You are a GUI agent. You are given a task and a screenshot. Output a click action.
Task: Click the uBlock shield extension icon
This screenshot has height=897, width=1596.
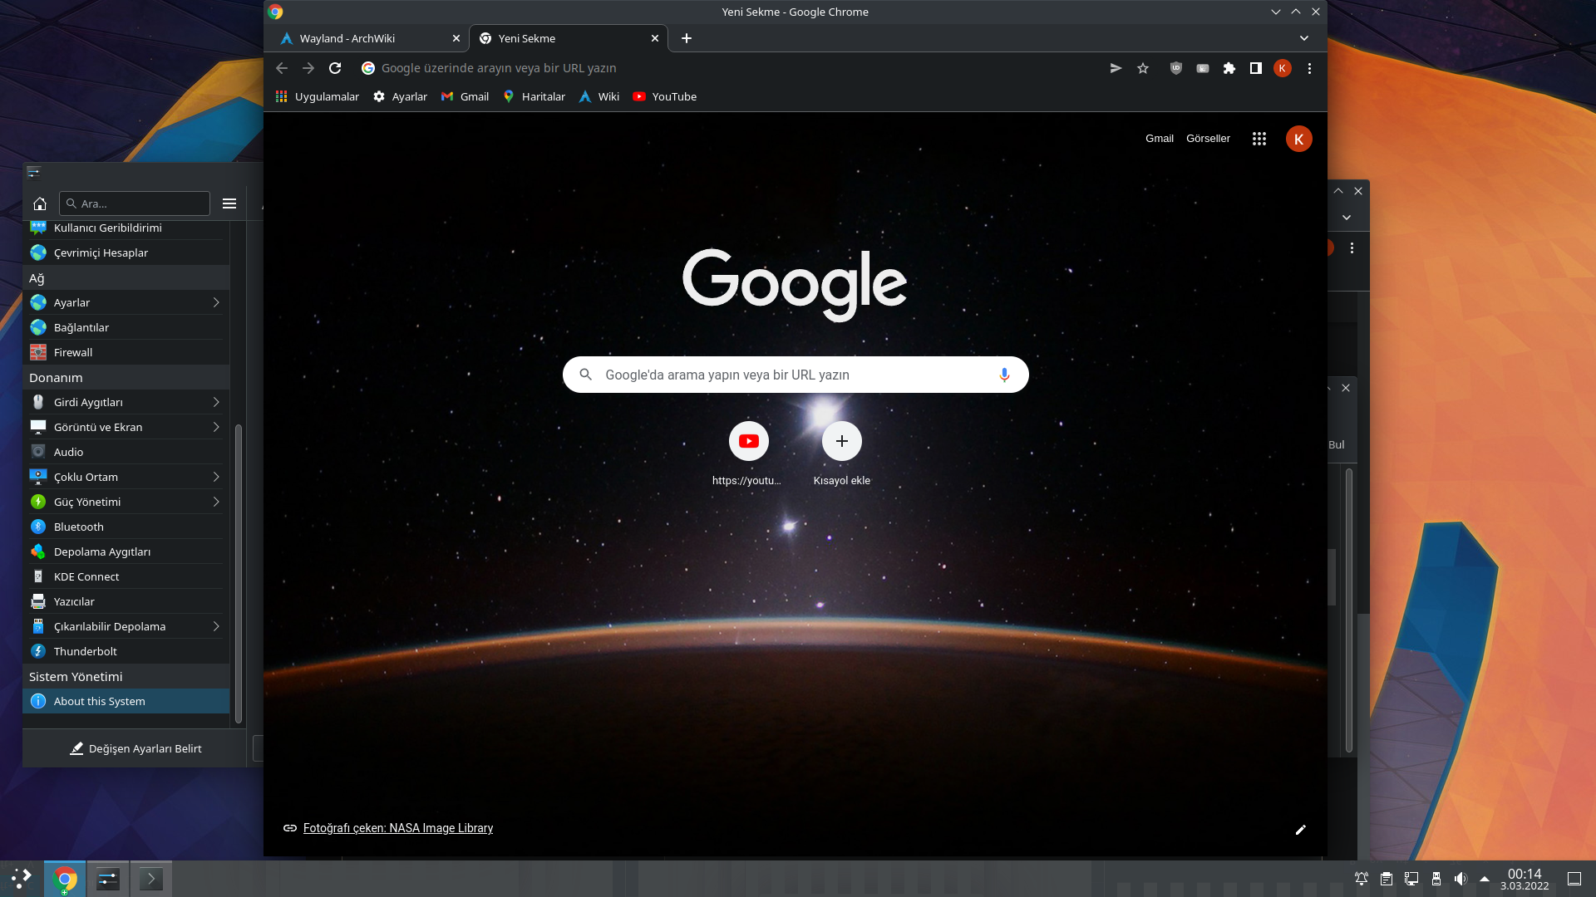pyautogui.click(x=1175, y=68)
